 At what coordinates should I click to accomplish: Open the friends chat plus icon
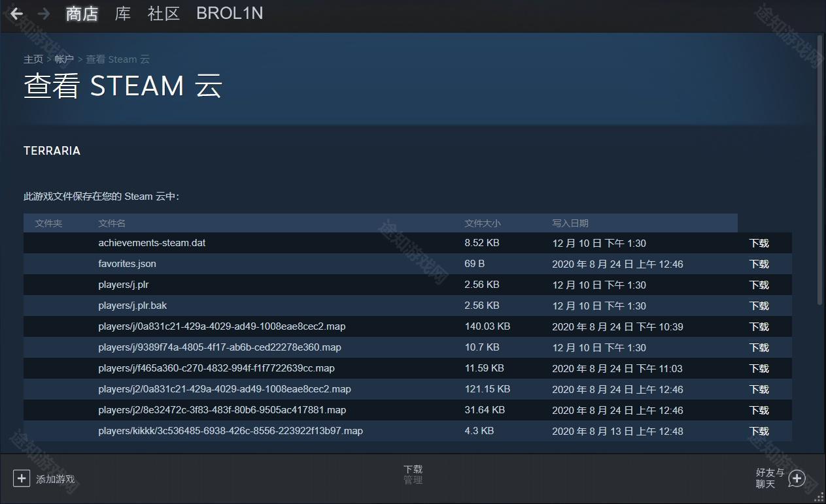[x=797, y=479]
